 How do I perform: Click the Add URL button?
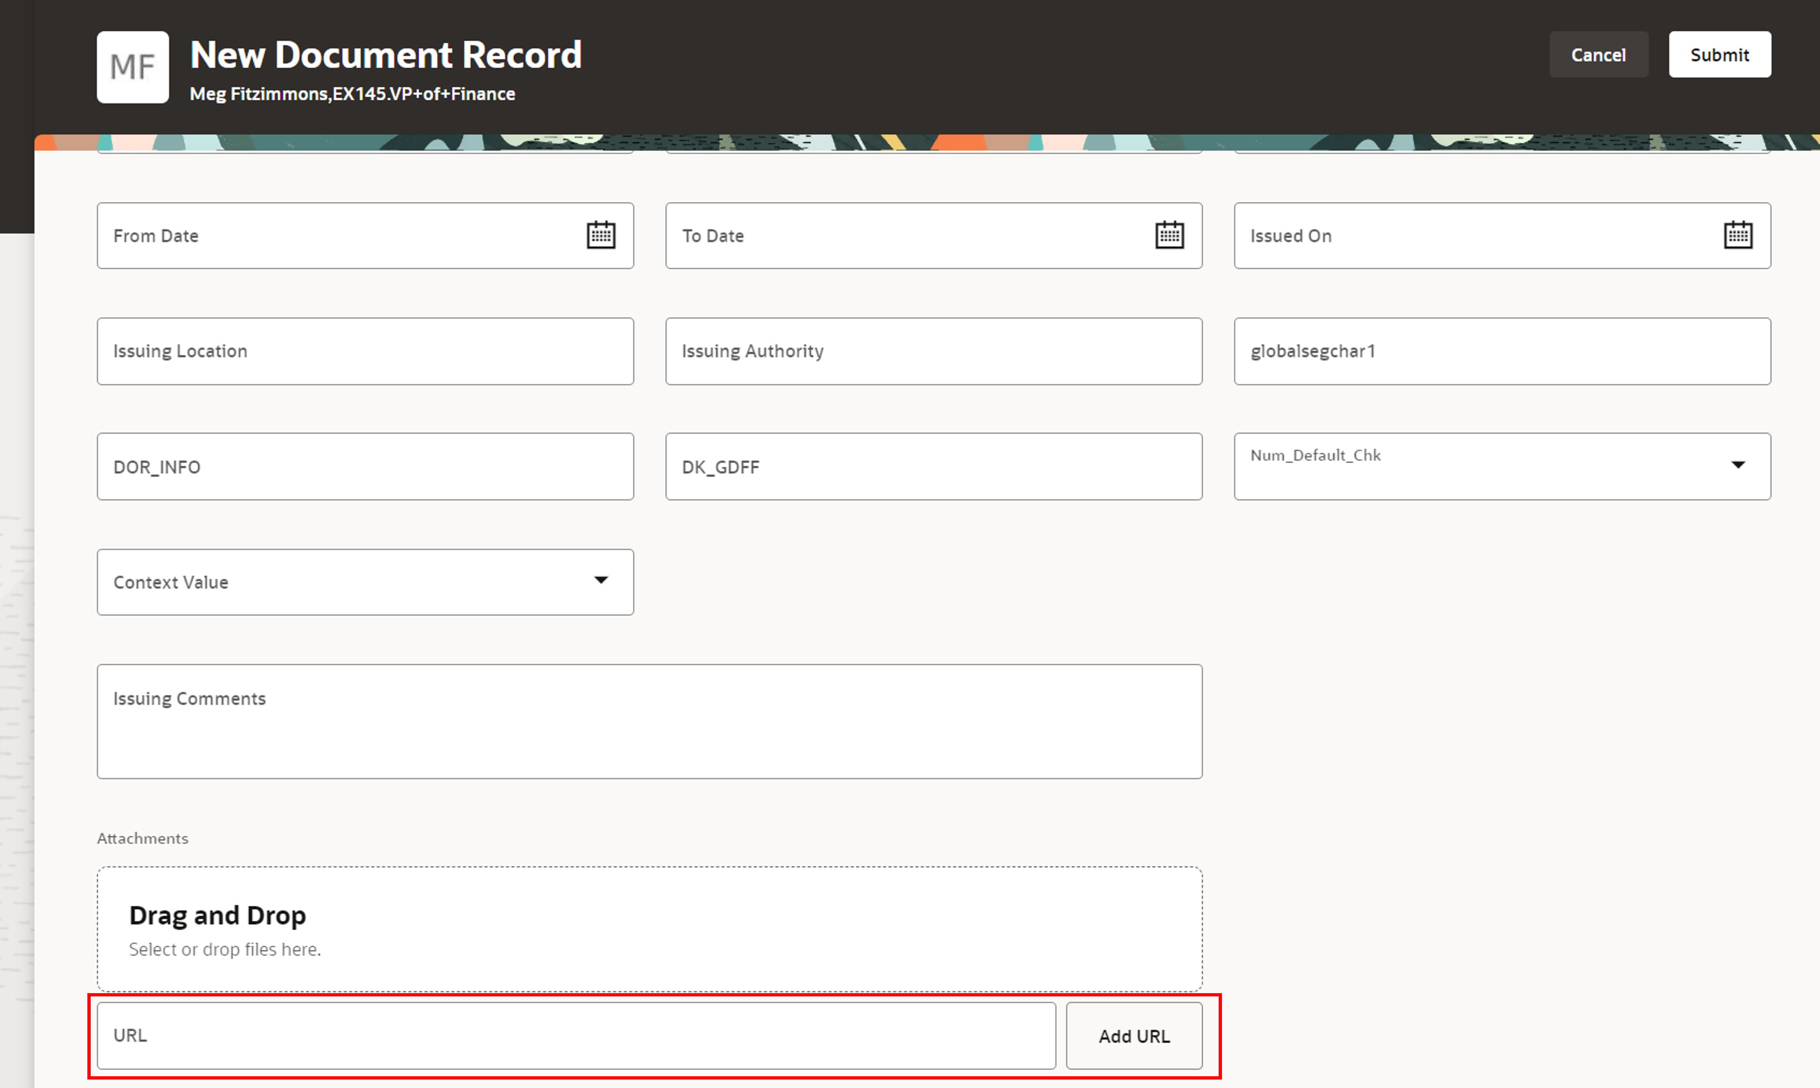coord(1133,1035)
